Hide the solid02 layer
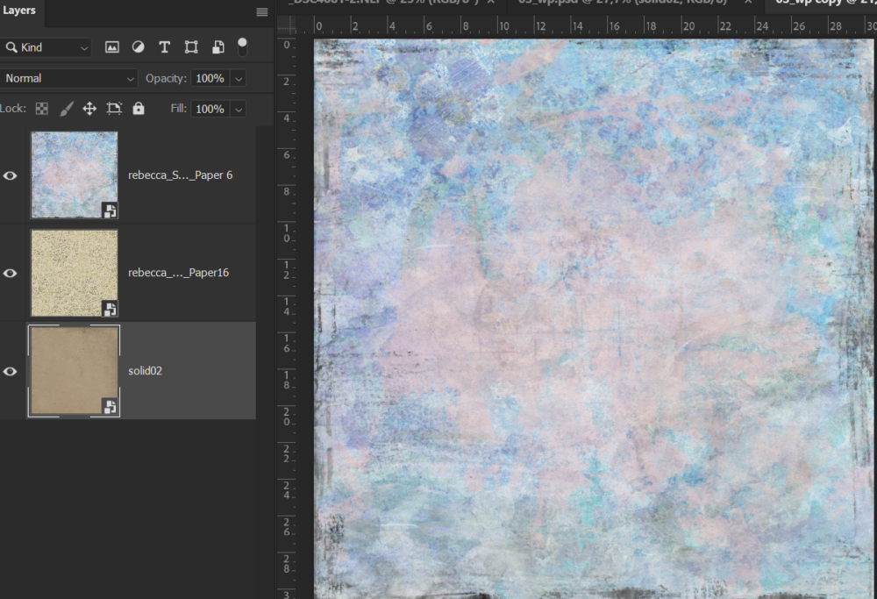Image resolution: width=877 pixels, height=599 pixels. point(10,371)
